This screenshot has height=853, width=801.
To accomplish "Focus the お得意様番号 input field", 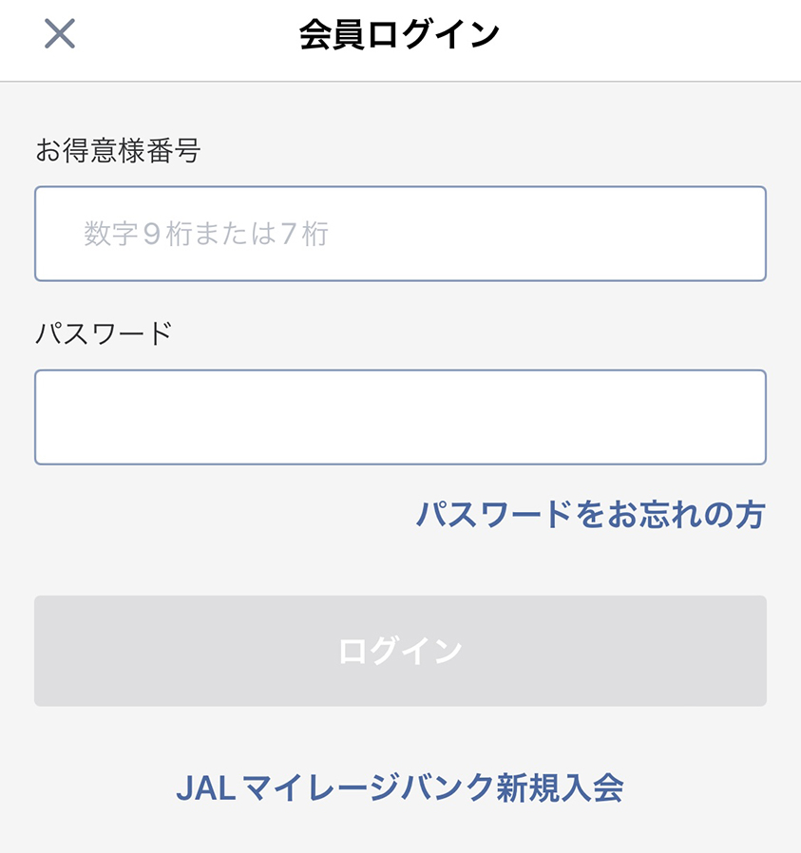I will click(x=401, y=234).
